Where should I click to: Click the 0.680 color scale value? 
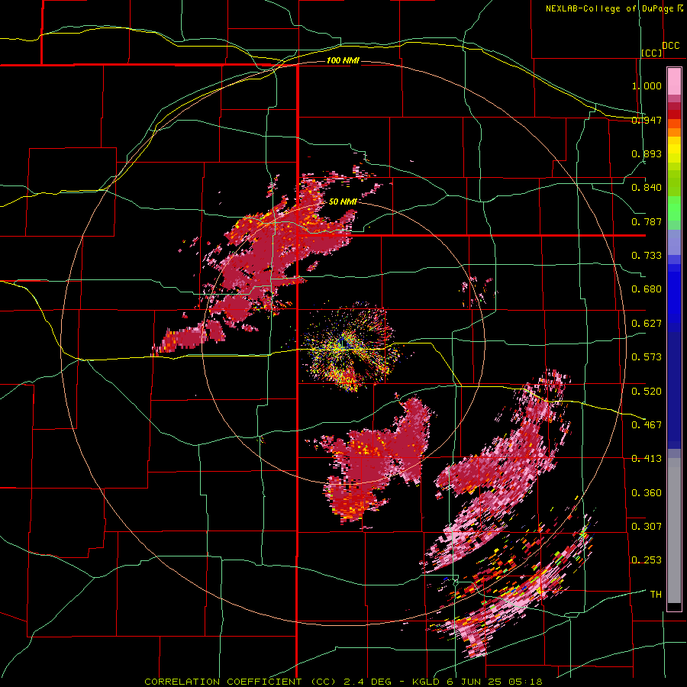pos(647,289)
